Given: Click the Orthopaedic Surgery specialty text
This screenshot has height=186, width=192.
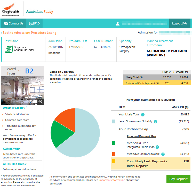Looking at the screenshot, I should click(x=127, y=49).
